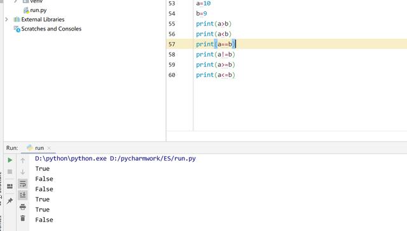Restore layout icon in Run toolbar
Image resolution: width=407 pixels, height=231 pixels.
pos(10,186)
